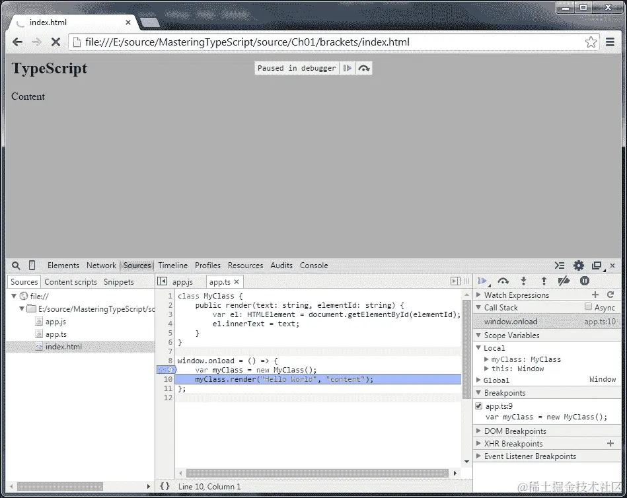
Task: Click the line 10 number in the gutter
Action: (x=168, y=379)
